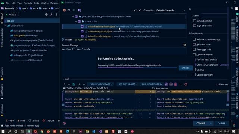The height and width of the screenshot is (134, 239).
Task: Click the Collapse All icon in changes tree
Action: point(140,10)
